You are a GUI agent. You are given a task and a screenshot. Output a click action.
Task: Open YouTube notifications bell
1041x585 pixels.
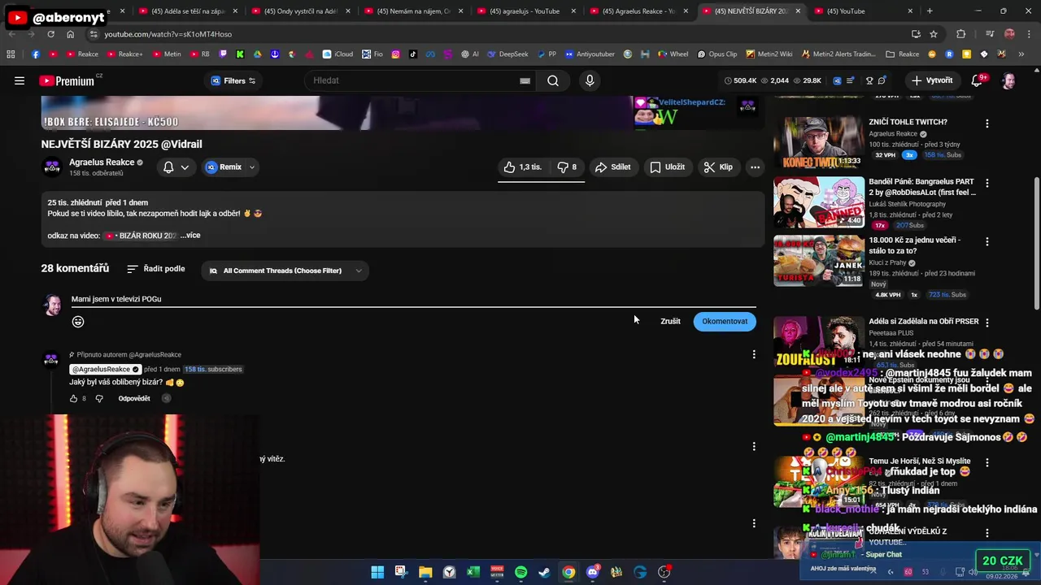click(978, 80)
